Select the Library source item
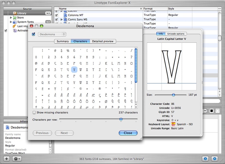 [22, 13]
